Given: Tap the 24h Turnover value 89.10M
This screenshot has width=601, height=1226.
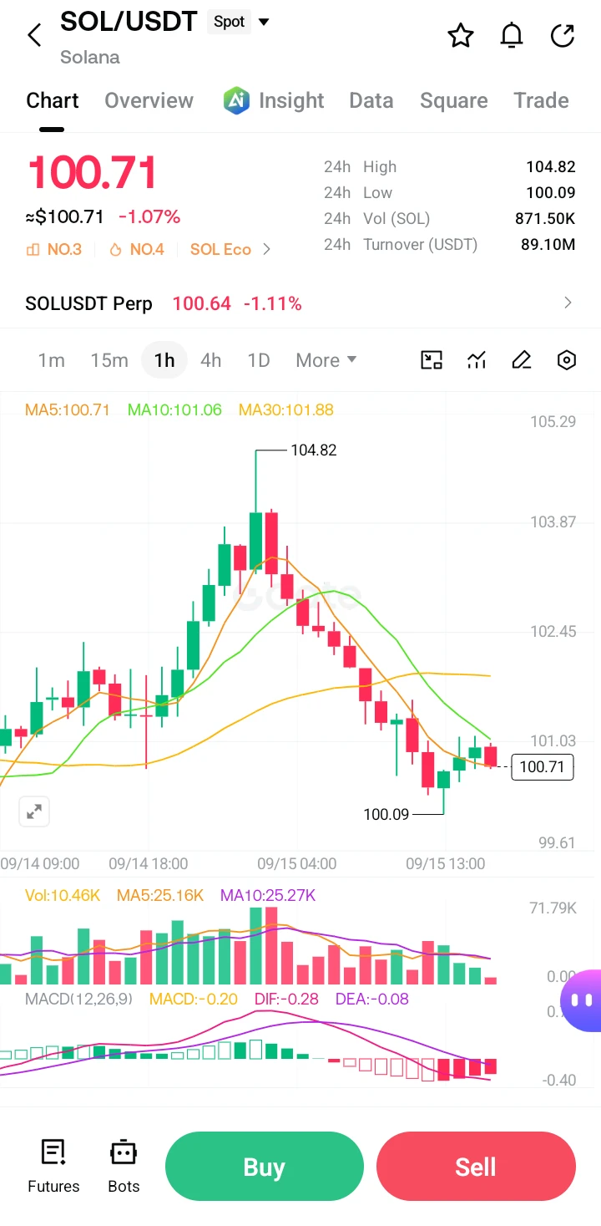Looking at the screenshot, I should [x=548, y=245].
